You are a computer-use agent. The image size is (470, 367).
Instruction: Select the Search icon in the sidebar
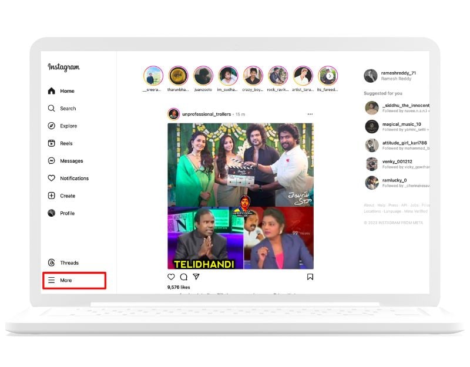click(68, 108)
